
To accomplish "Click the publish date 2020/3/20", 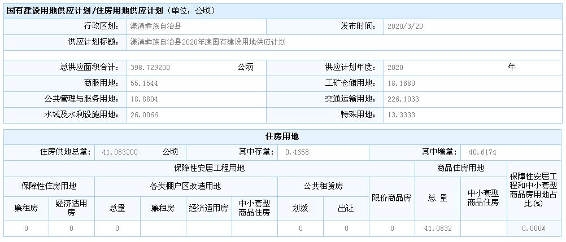I will pyautogui.click(x=405, y=27).
